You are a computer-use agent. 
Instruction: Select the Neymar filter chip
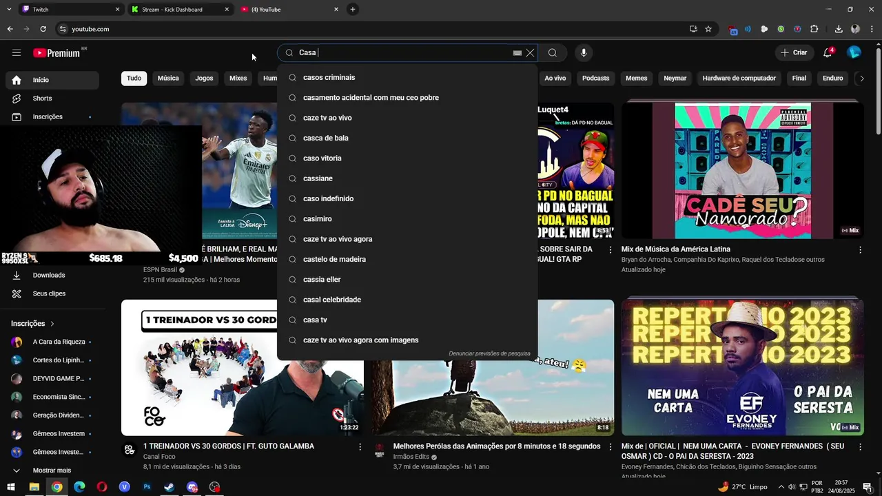[675, 78]
